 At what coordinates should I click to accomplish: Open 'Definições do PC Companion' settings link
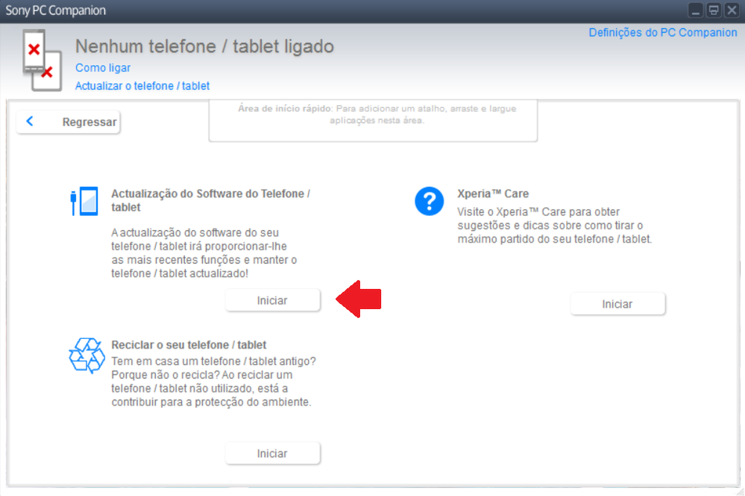click(x=662, y=33)
